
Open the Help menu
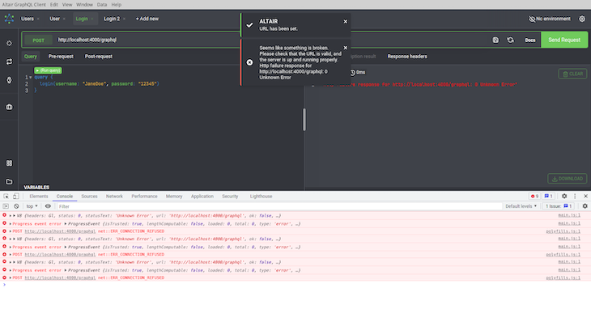click(116, 5)
